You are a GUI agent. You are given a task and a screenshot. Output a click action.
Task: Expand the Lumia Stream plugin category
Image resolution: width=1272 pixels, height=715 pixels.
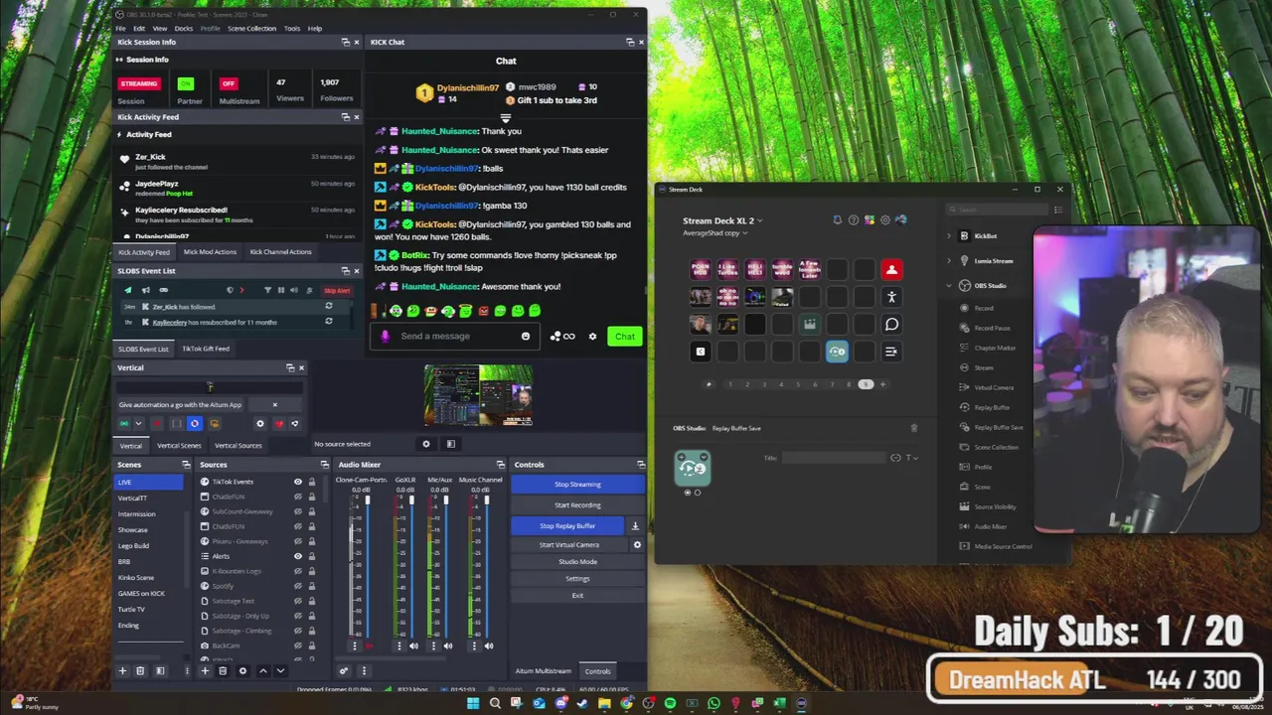[x=949, y=261]
